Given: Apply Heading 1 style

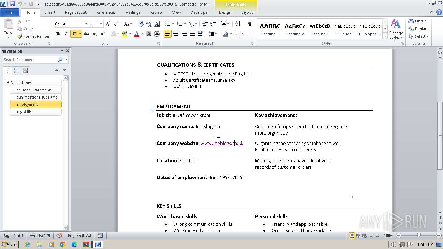Looking at the screenshot, I should pos(270,29).
